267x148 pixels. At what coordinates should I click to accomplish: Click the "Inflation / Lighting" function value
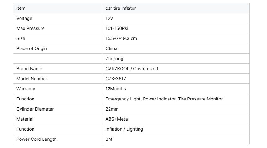[124, 129]
